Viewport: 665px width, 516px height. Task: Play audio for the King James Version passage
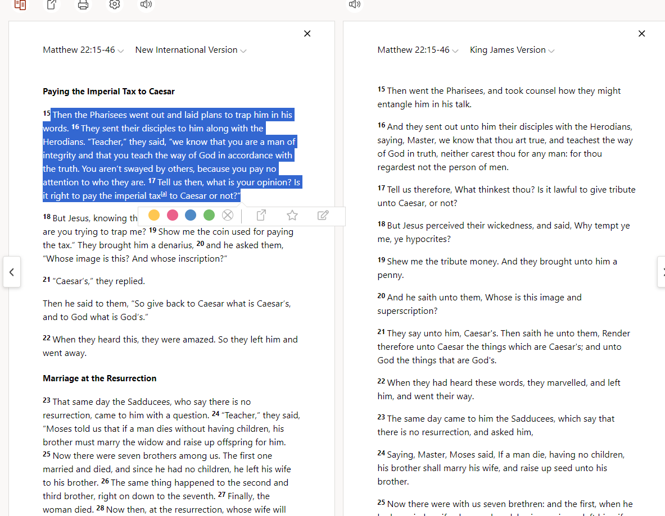click(354, 4)
